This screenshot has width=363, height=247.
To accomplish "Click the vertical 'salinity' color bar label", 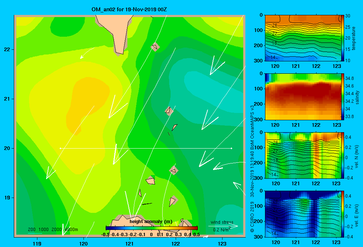I will (x=357, y=97).
